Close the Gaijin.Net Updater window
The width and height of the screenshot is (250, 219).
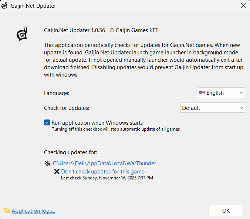click(x=243, y=6)
